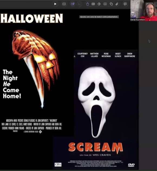Click the Ghostface mask on Scream poster
This screenshot has width=157, height=171.
(x=97, y=102)
